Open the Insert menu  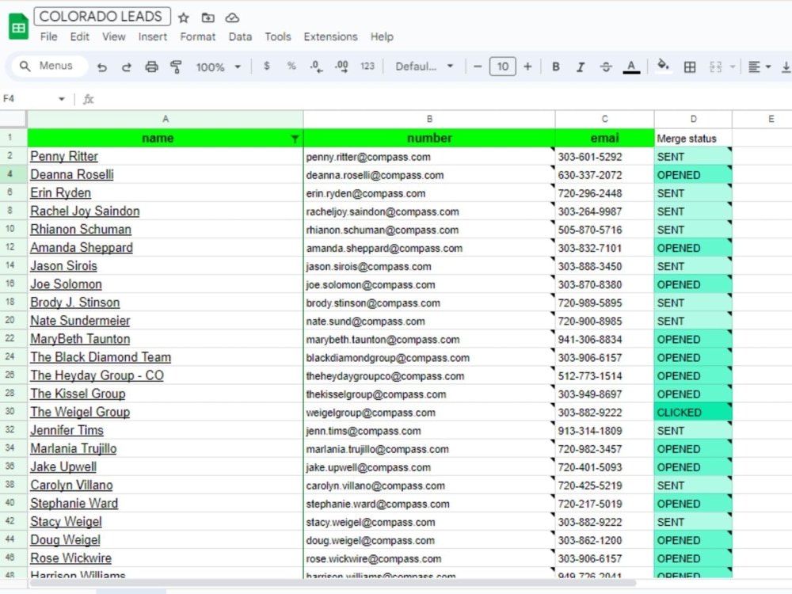point(153,37)
